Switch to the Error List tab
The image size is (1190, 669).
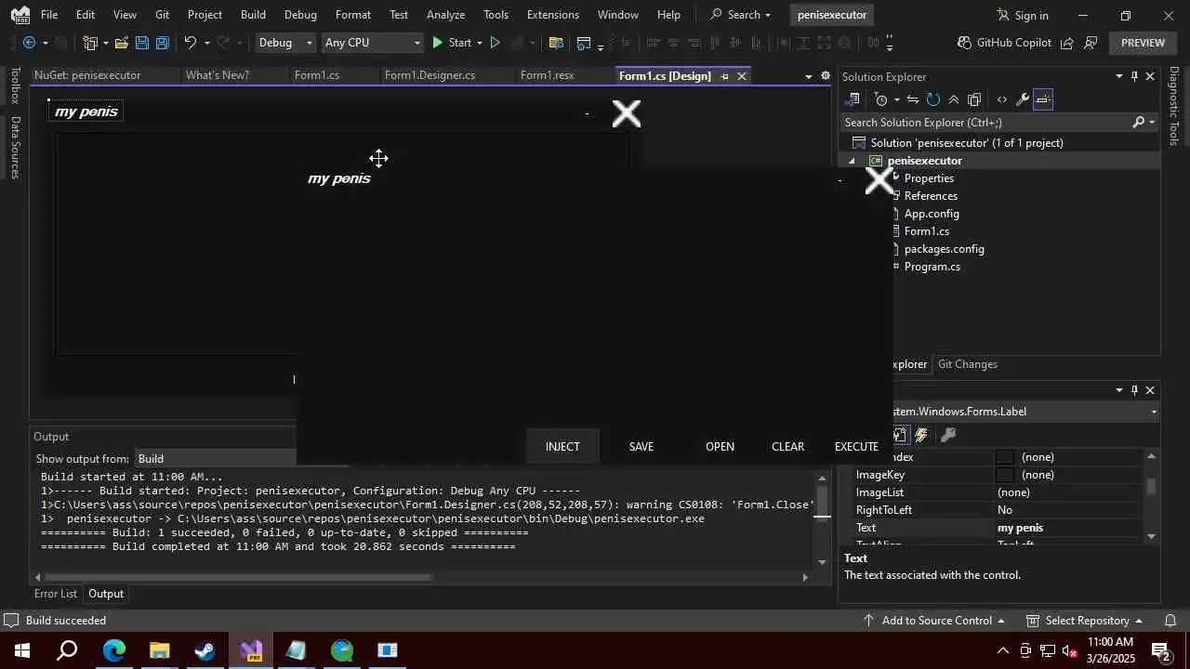(x=56, y=594)
